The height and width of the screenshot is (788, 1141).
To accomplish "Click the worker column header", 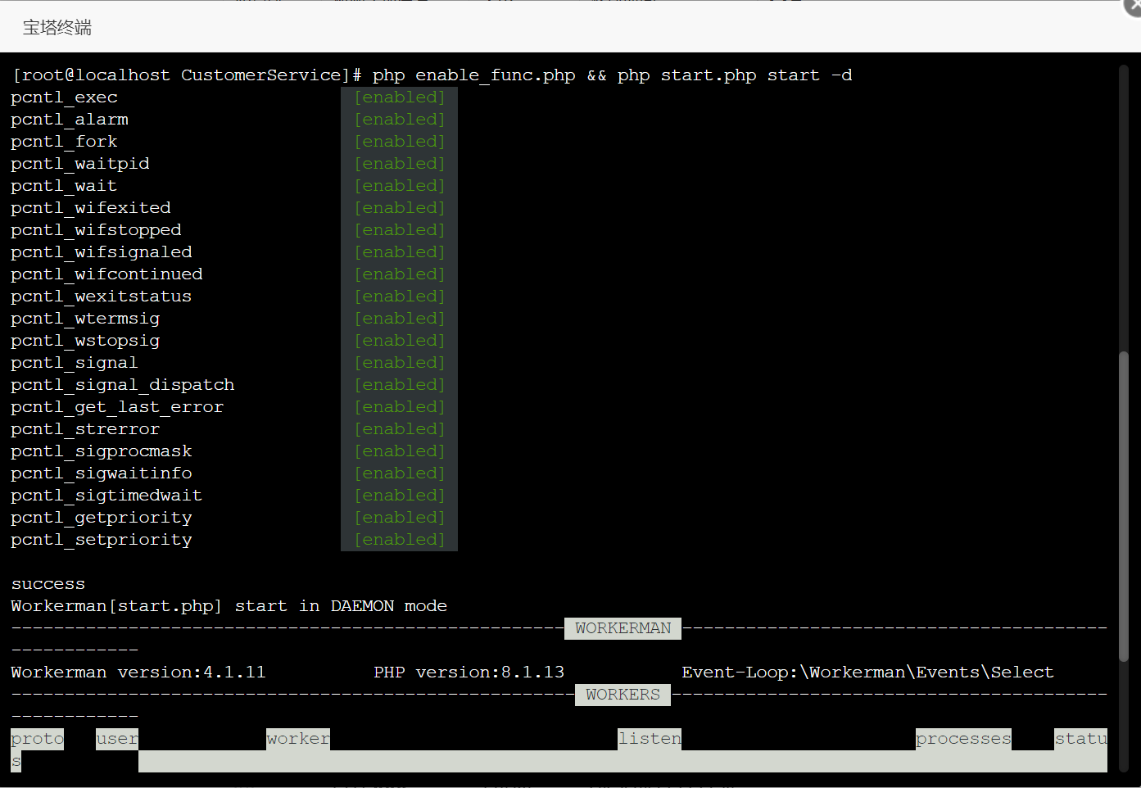I will (x=298, y=739).
